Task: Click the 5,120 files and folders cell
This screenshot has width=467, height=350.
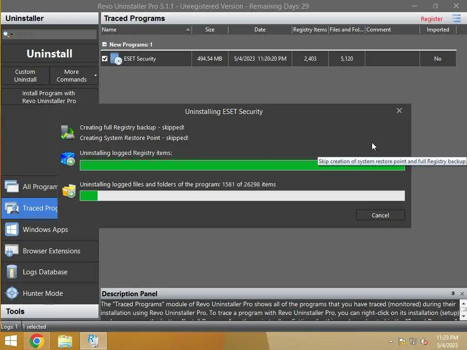Action: tap(347, 59)
